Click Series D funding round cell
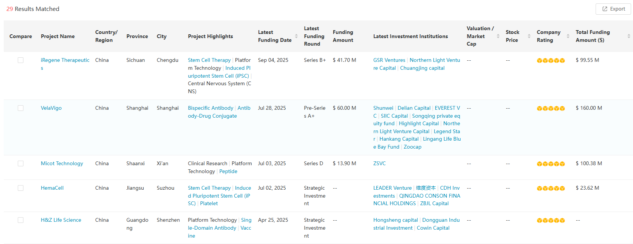633x244 pixels. pyautogui.click(x=313, y=163)
